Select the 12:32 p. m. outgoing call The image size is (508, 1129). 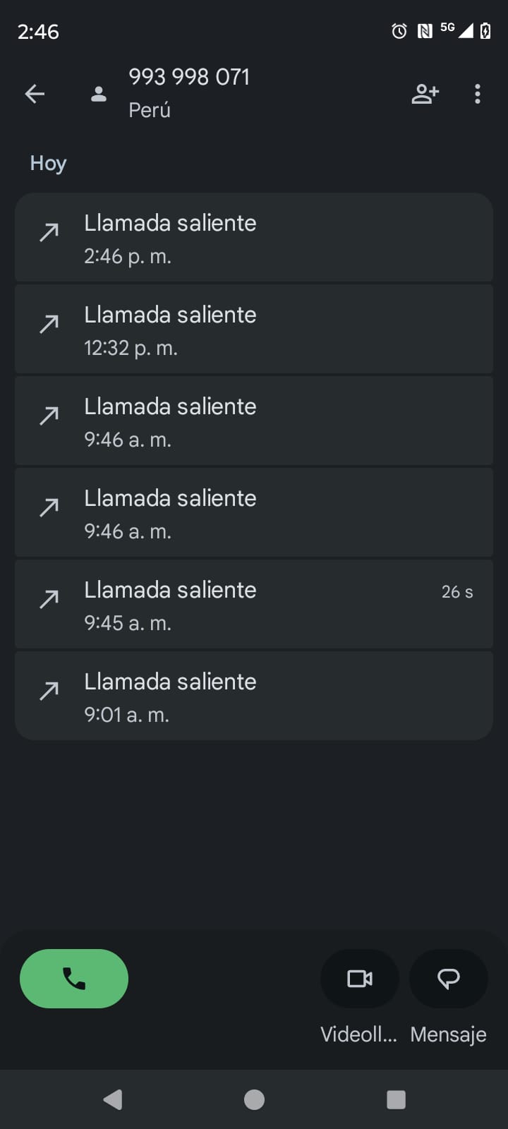click(254, 330)
